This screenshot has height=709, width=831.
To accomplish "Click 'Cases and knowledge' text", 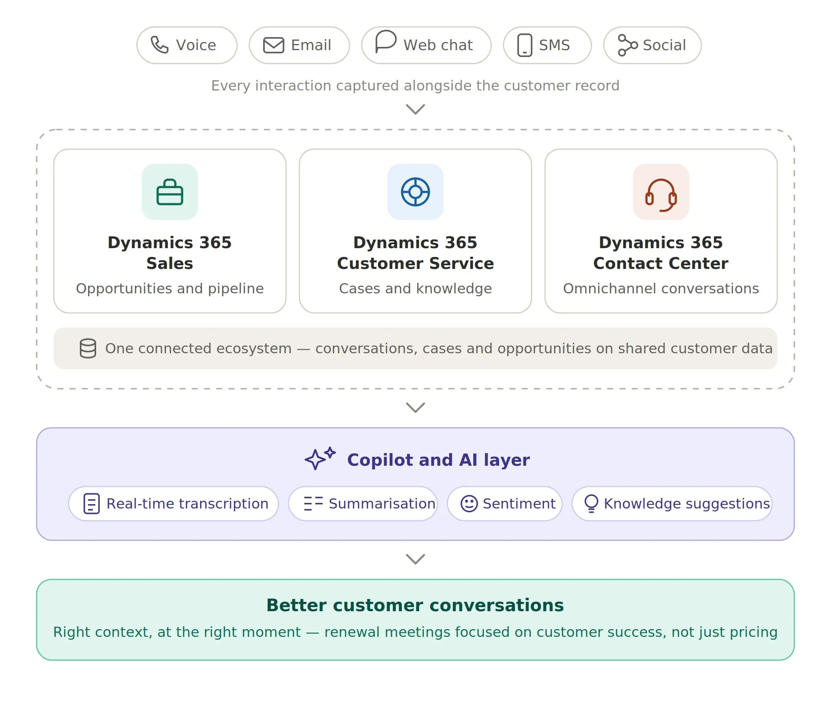I will tap(415, 288).
